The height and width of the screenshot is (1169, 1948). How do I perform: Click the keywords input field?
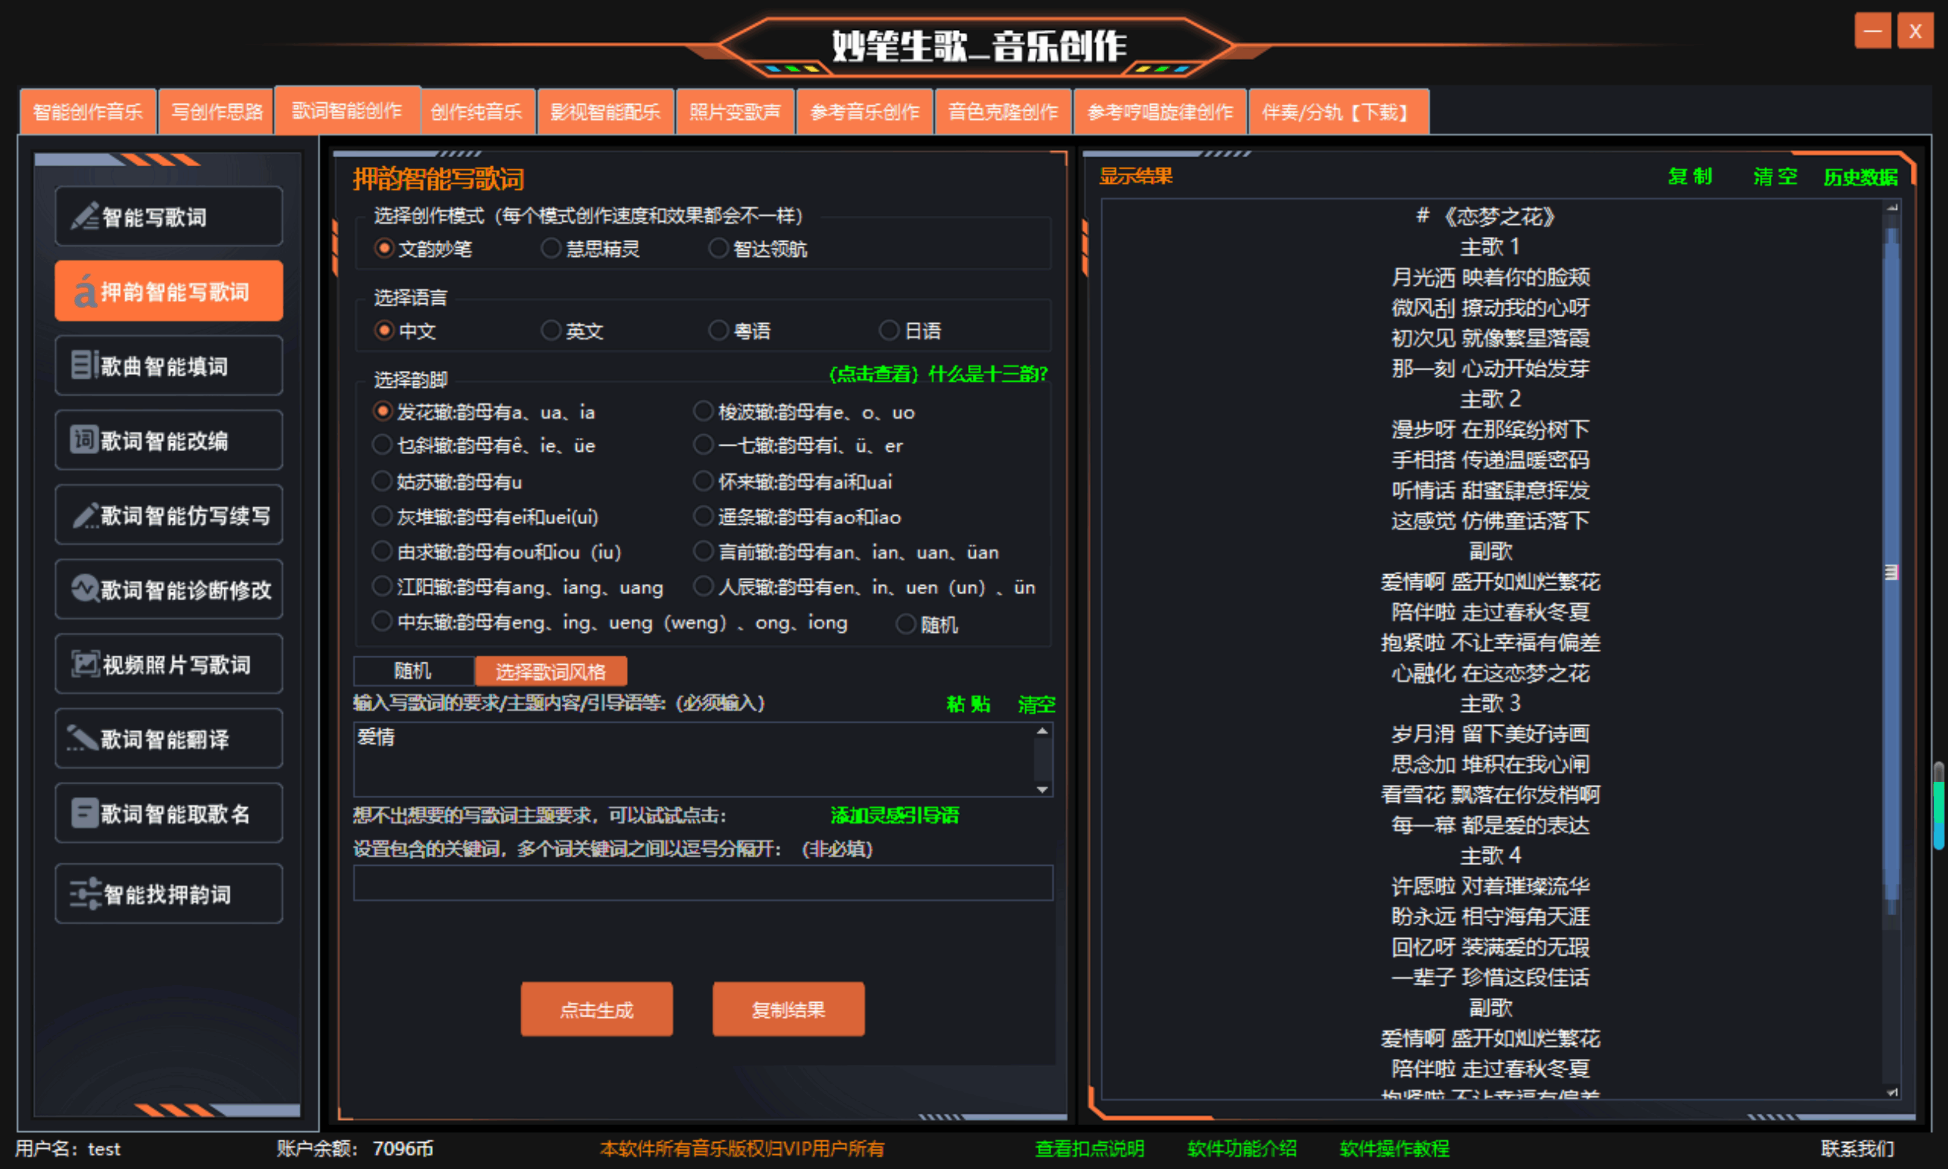tap(702, 883)
